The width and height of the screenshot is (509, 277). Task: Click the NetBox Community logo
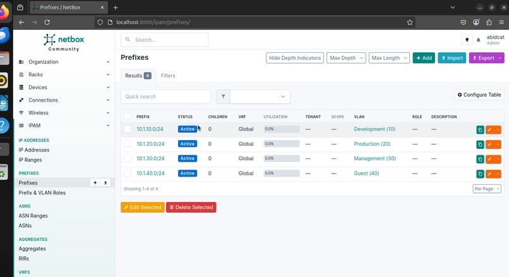pos(64,43)
